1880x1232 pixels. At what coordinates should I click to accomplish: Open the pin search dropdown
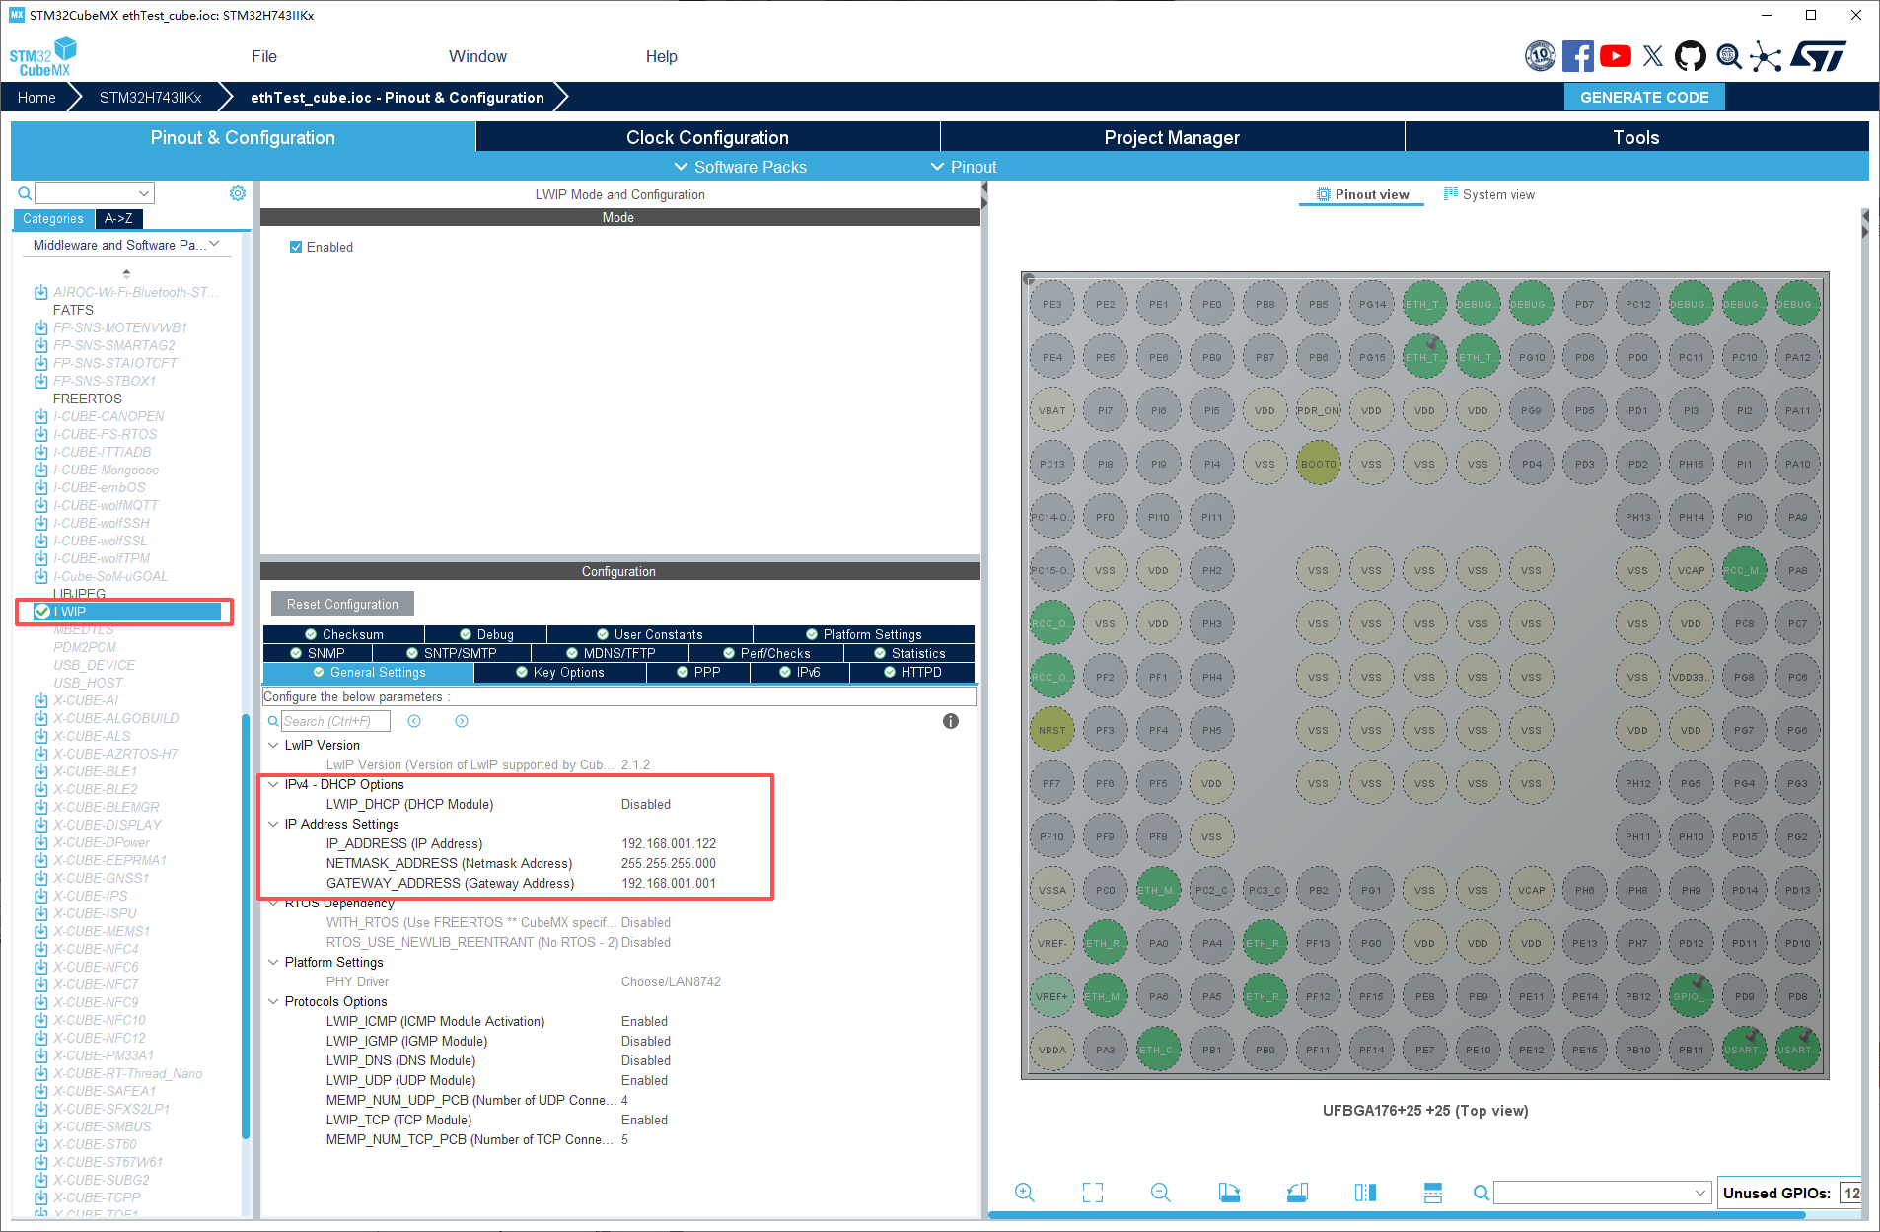click(x=1602, y=1193)
